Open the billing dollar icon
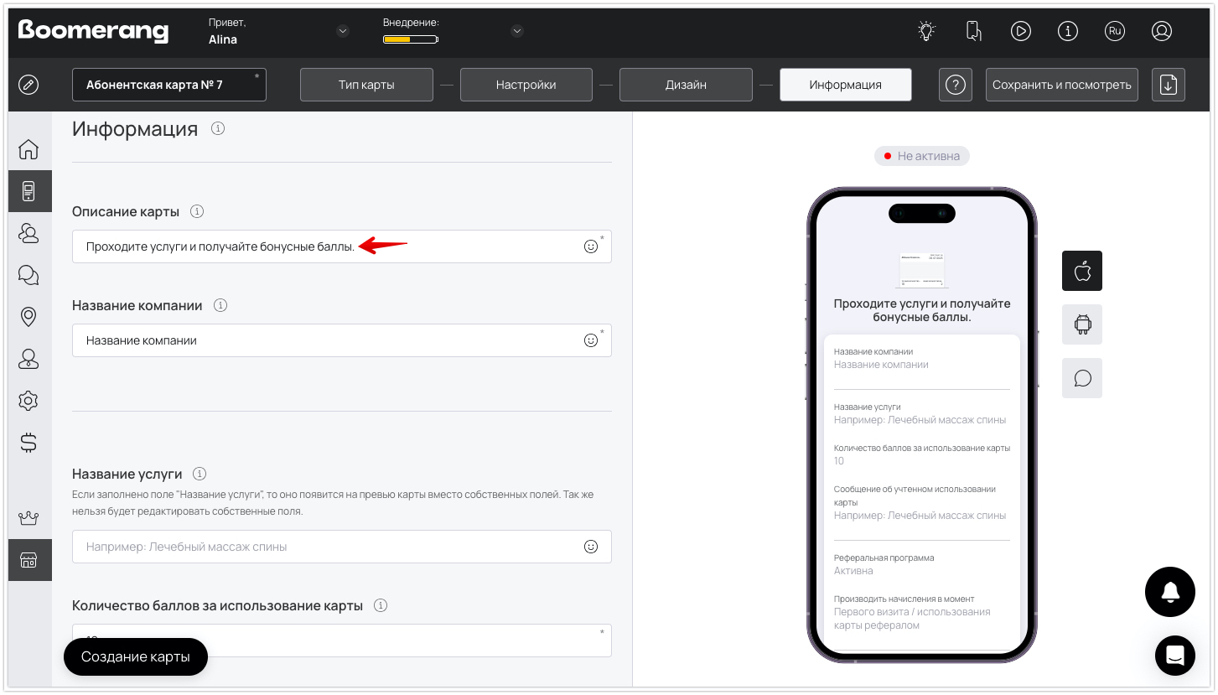 pyautogui.click(x=29, y=443)
